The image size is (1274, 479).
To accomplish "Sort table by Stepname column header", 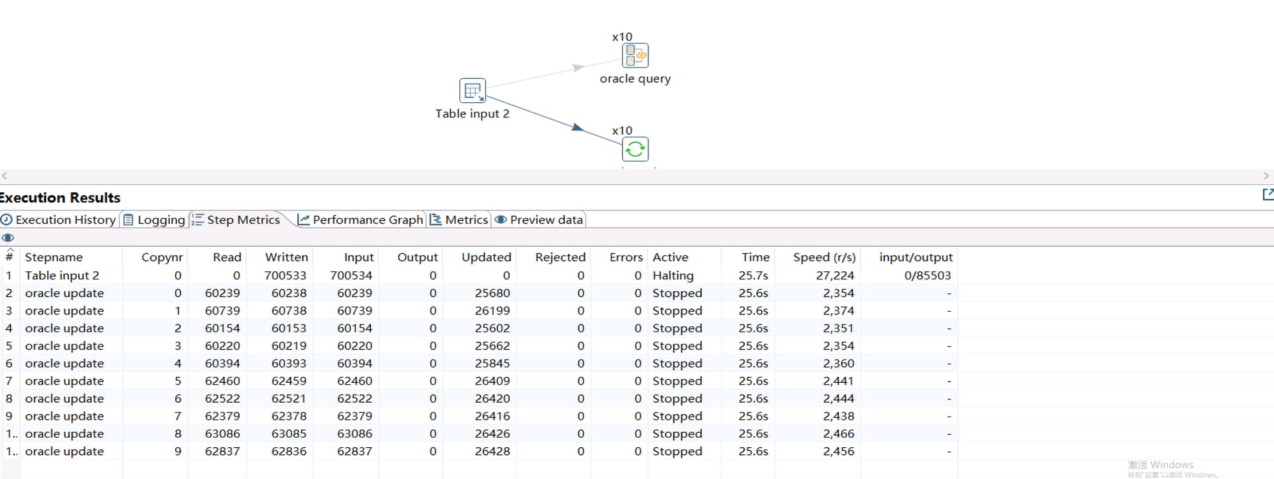I will pos(54,257).
